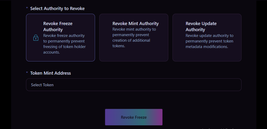Click the Token Mint Address label

coord(50,73)
